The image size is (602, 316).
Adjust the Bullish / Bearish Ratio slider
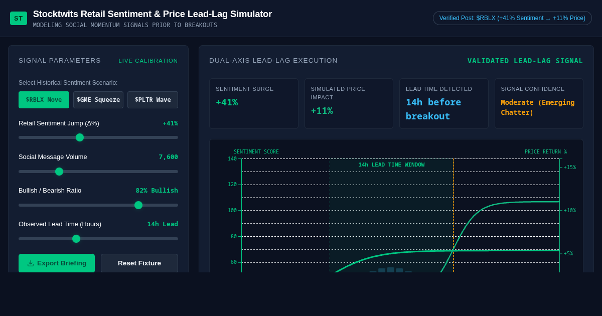point(98,205)
